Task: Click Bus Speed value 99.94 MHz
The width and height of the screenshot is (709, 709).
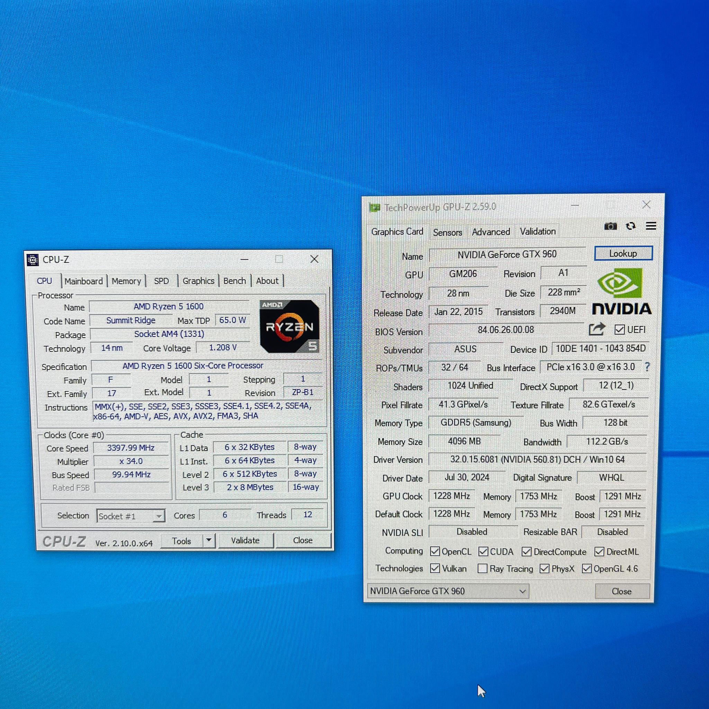Action: (x=131, y=475)
